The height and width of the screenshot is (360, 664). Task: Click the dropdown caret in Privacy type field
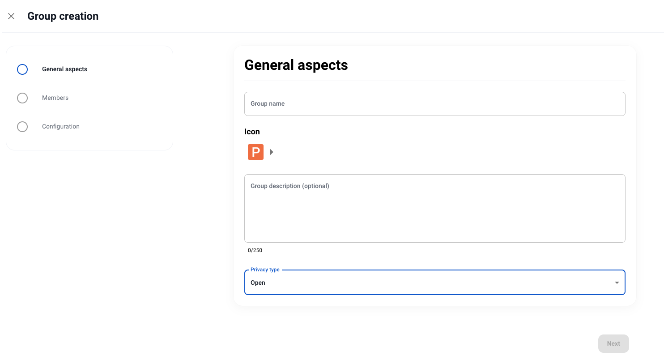[617, 282]
